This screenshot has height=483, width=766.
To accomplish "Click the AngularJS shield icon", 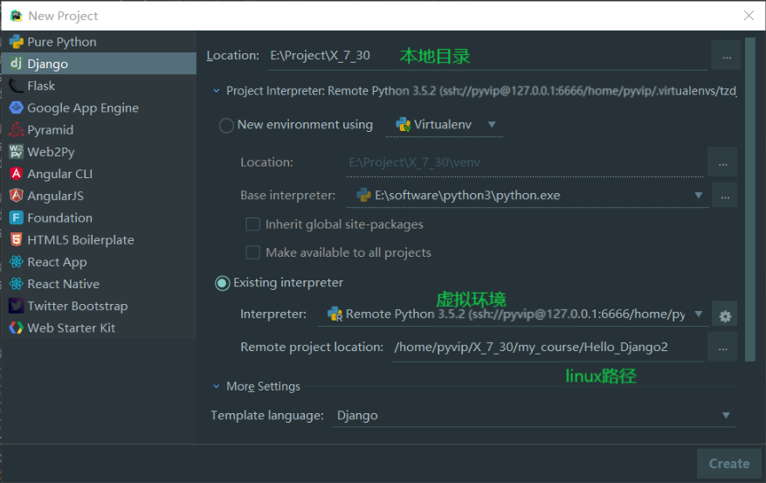I will 16,196.
